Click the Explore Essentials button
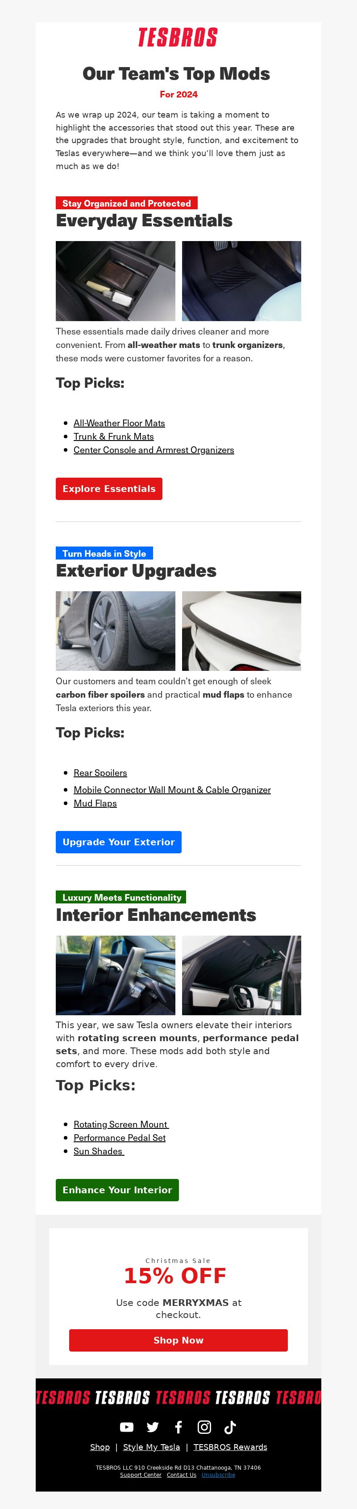Screen dimensions: 357x1509 109,488
